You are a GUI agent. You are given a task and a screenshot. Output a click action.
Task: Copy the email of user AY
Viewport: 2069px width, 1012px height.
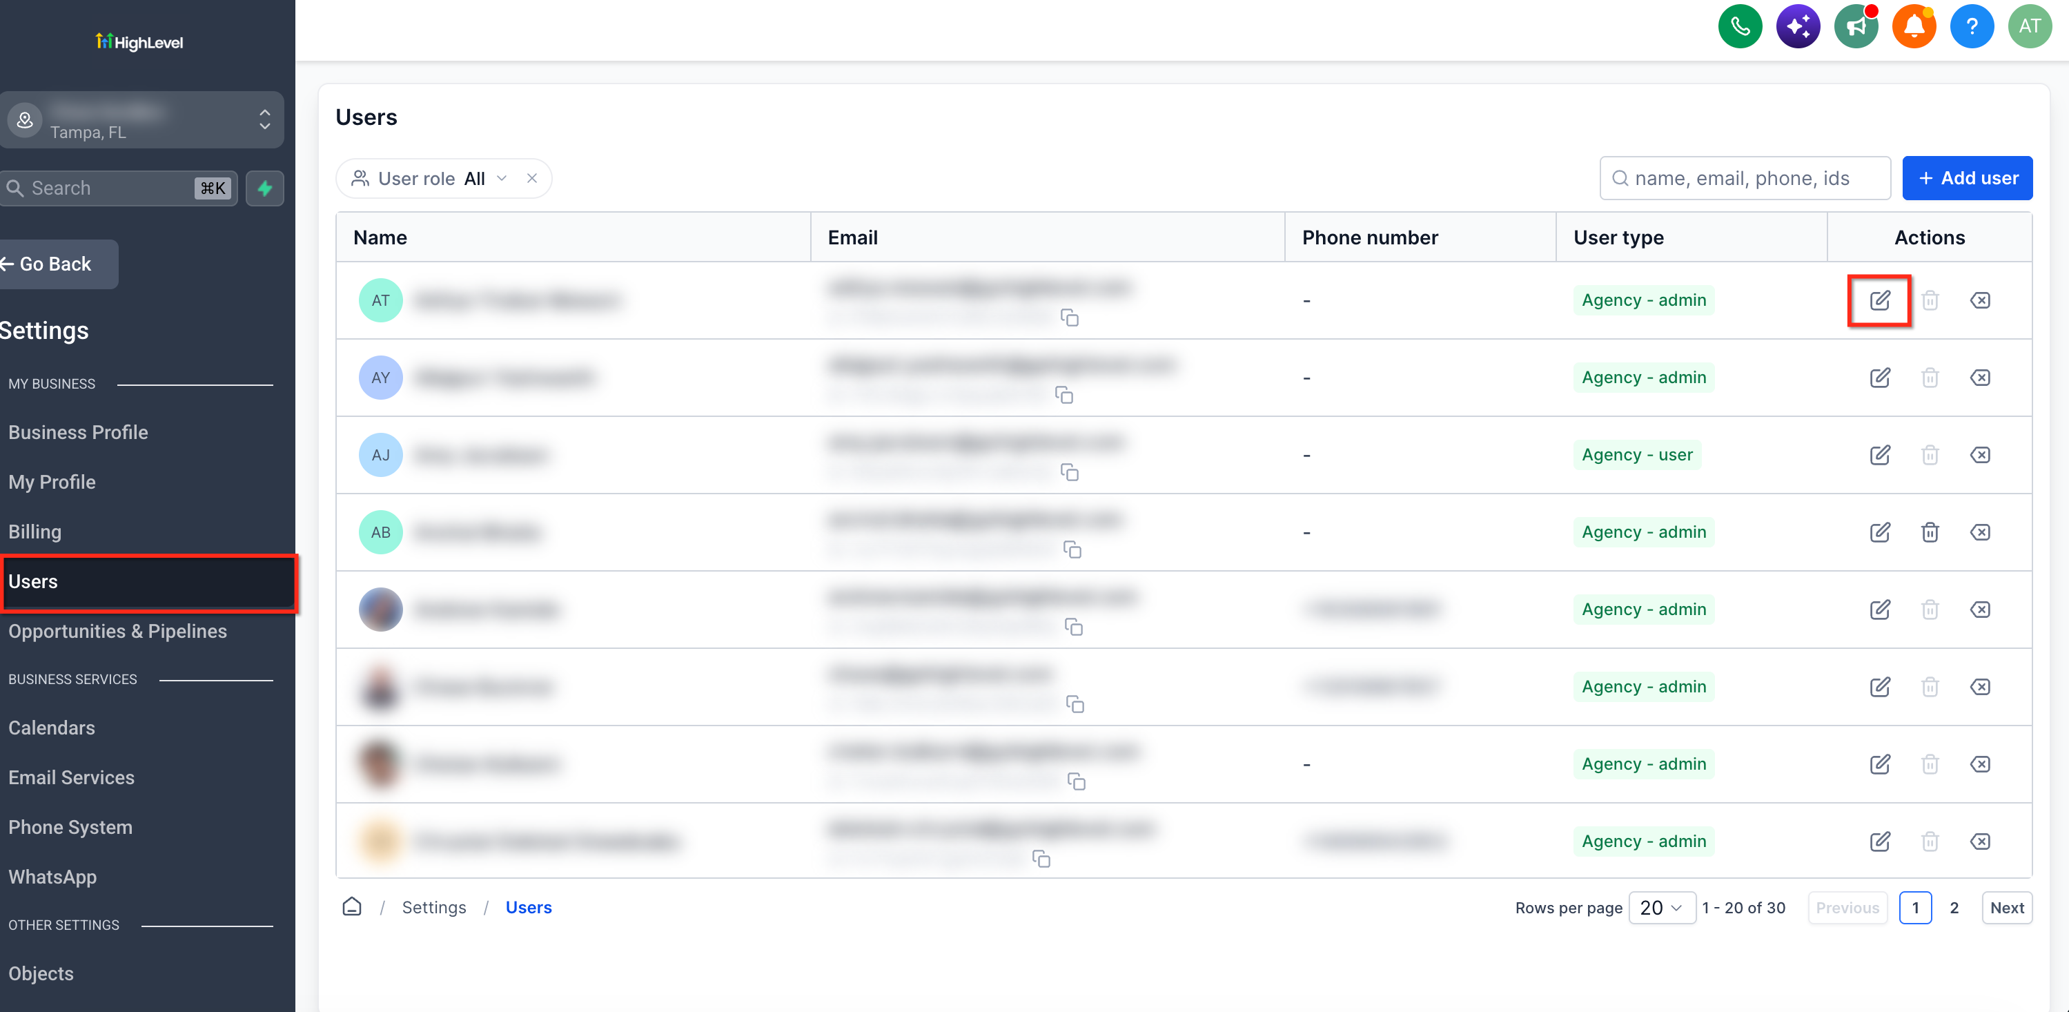pos(1064,395)
